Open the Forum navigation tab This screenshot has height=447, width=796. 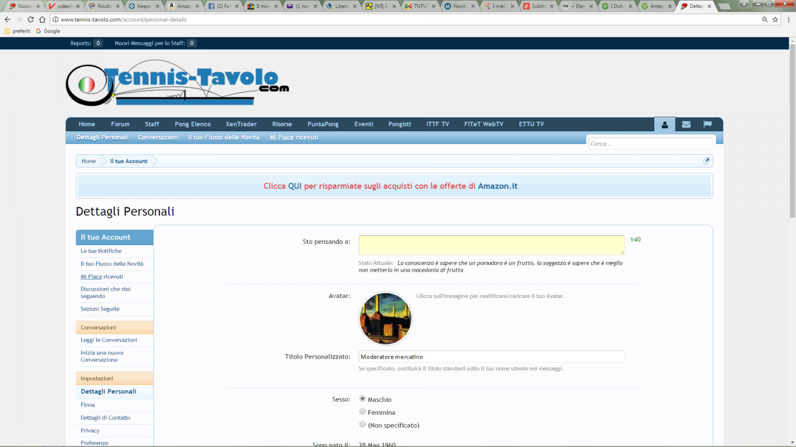tap(120, 124)
